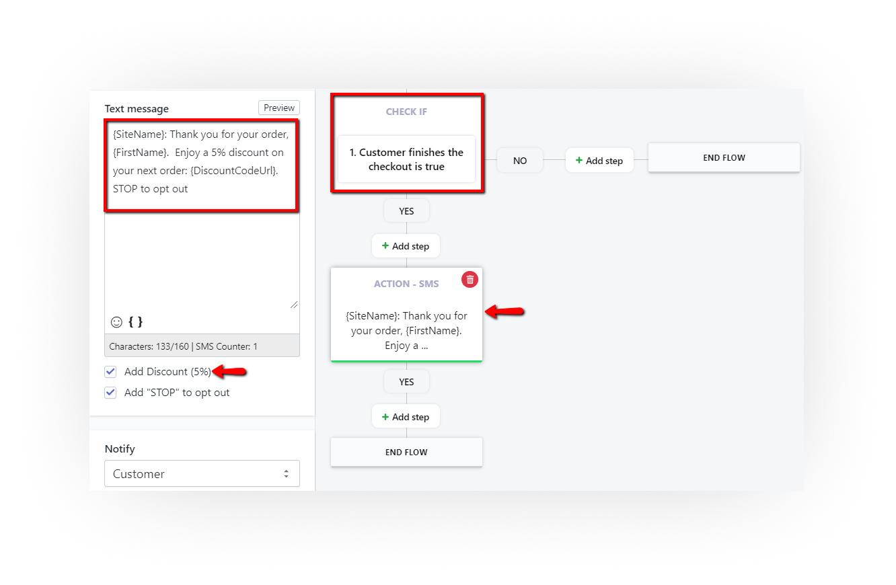Add step above the bottom END FLOW
The width and height of the screenshot is (896, 585).
pyautogui.click(x=406, y=417)
